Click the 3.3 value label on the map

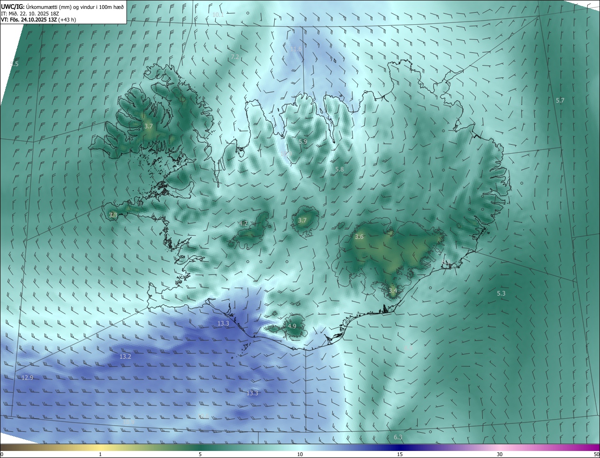coord(113,215)
